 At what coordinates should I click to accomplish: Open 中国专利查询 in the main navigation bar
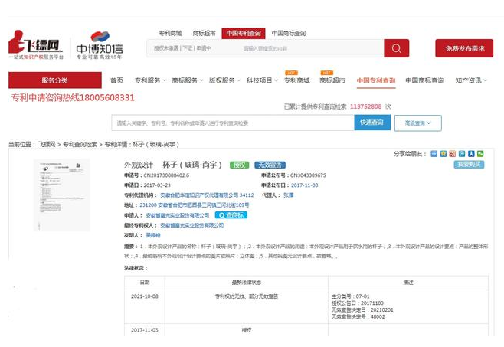coord(376,80)
